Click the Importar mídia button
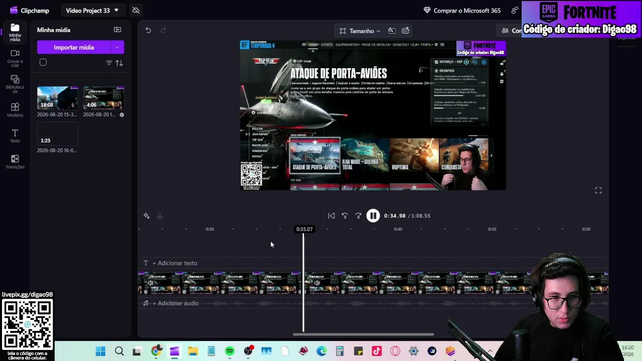Image resolution: width=642 pixels, height=361 pixels. click(74, 47)
